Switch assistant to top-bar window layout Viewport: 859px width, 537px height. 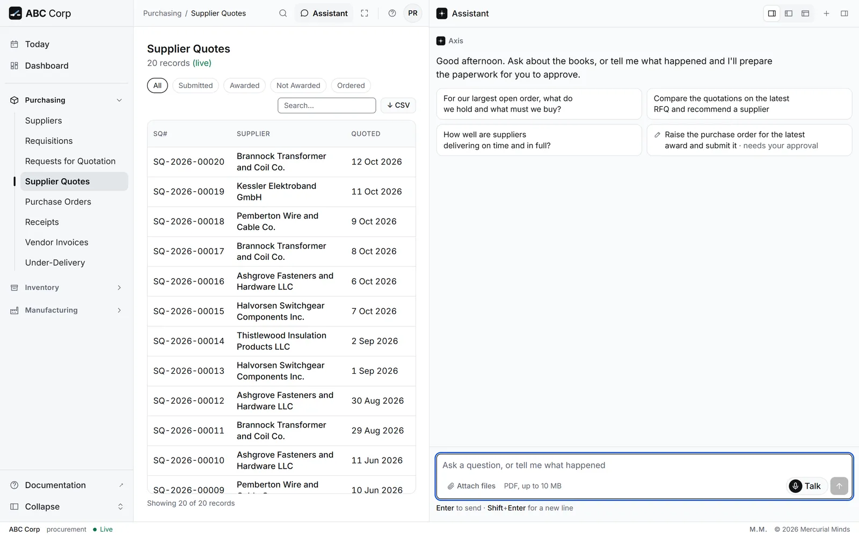tap(805, 13)
